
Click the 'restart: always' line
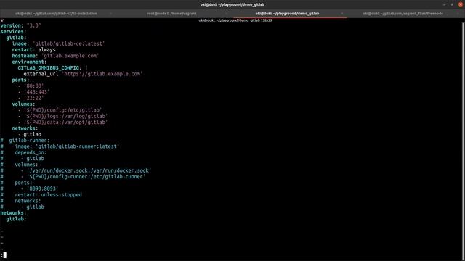tap(34, 50)
